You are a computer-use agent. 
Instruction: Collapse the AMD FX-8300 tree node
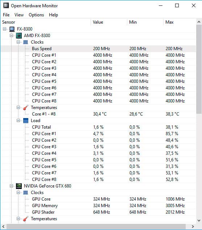click(x=11, y=36)
